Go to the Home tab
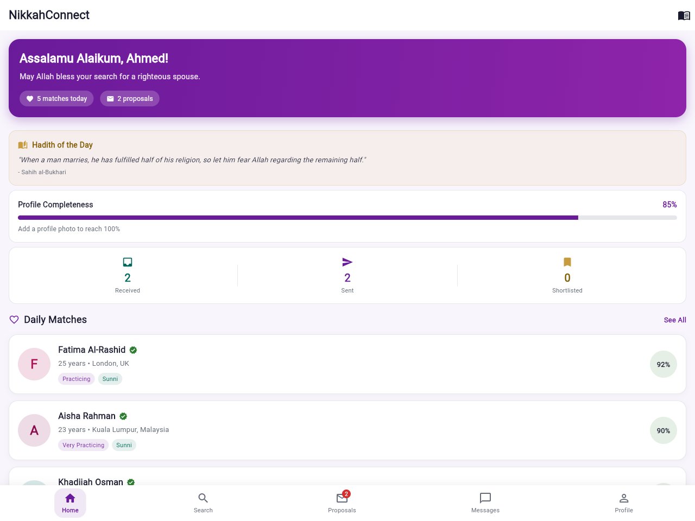 (70, 503)
